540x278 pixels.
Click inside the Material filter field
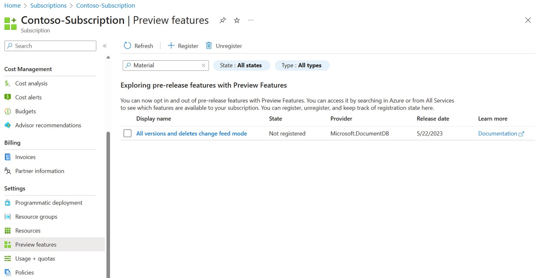click(x=166, y=65)
